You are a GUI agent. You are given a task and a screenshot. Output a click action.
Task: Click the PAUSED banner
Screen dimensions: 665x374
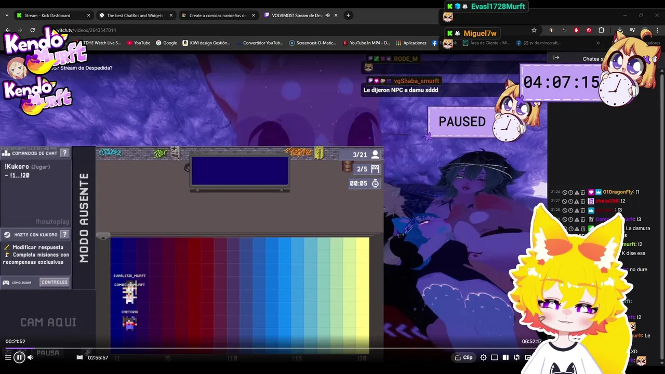[462, 122]
